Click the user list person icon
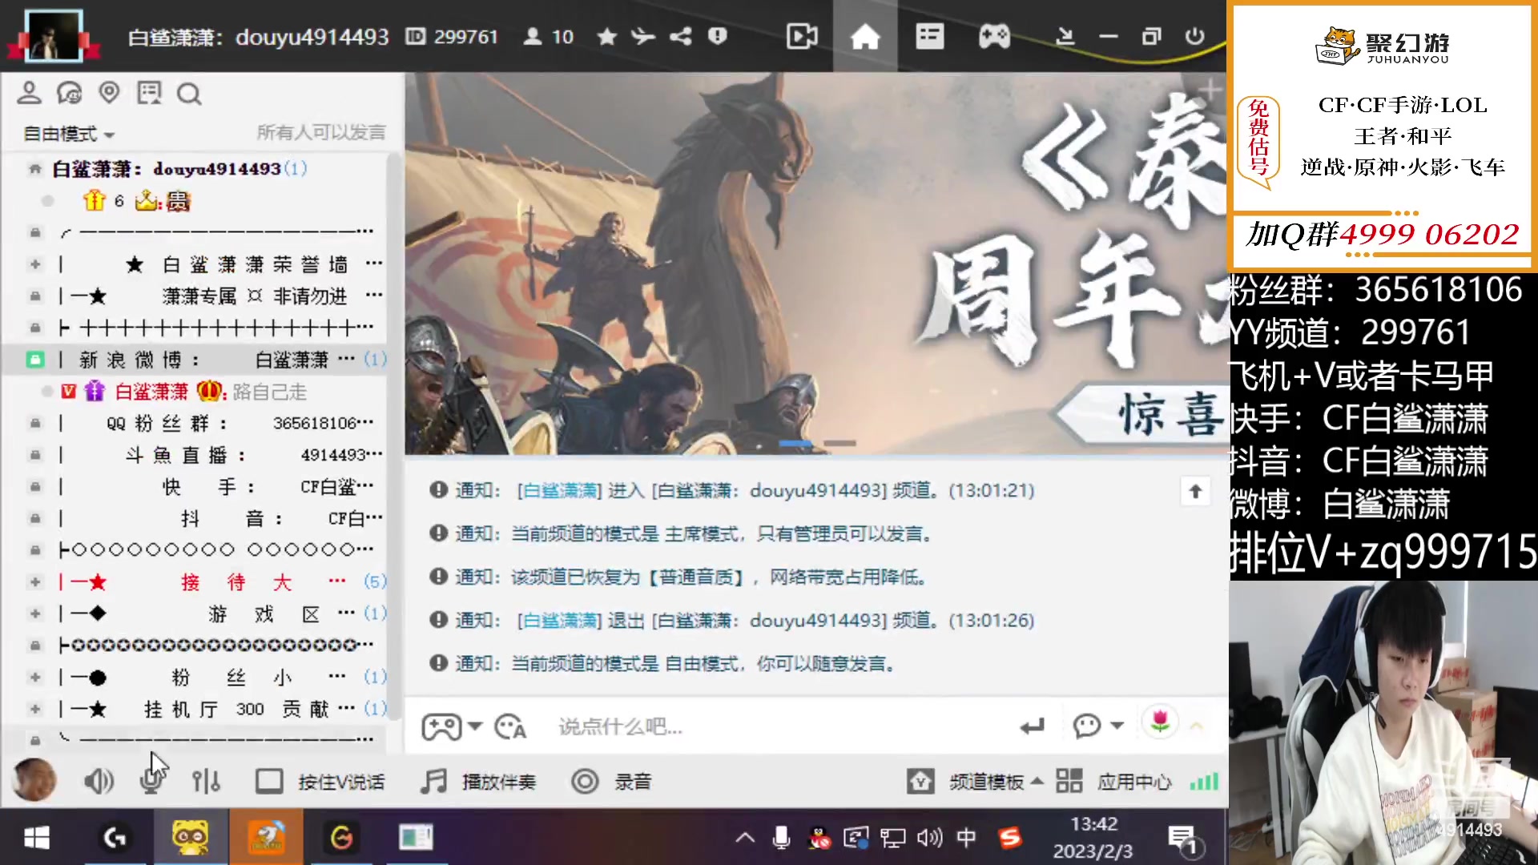The width and height of the screenshot is (1538, 865). (29, 94)
